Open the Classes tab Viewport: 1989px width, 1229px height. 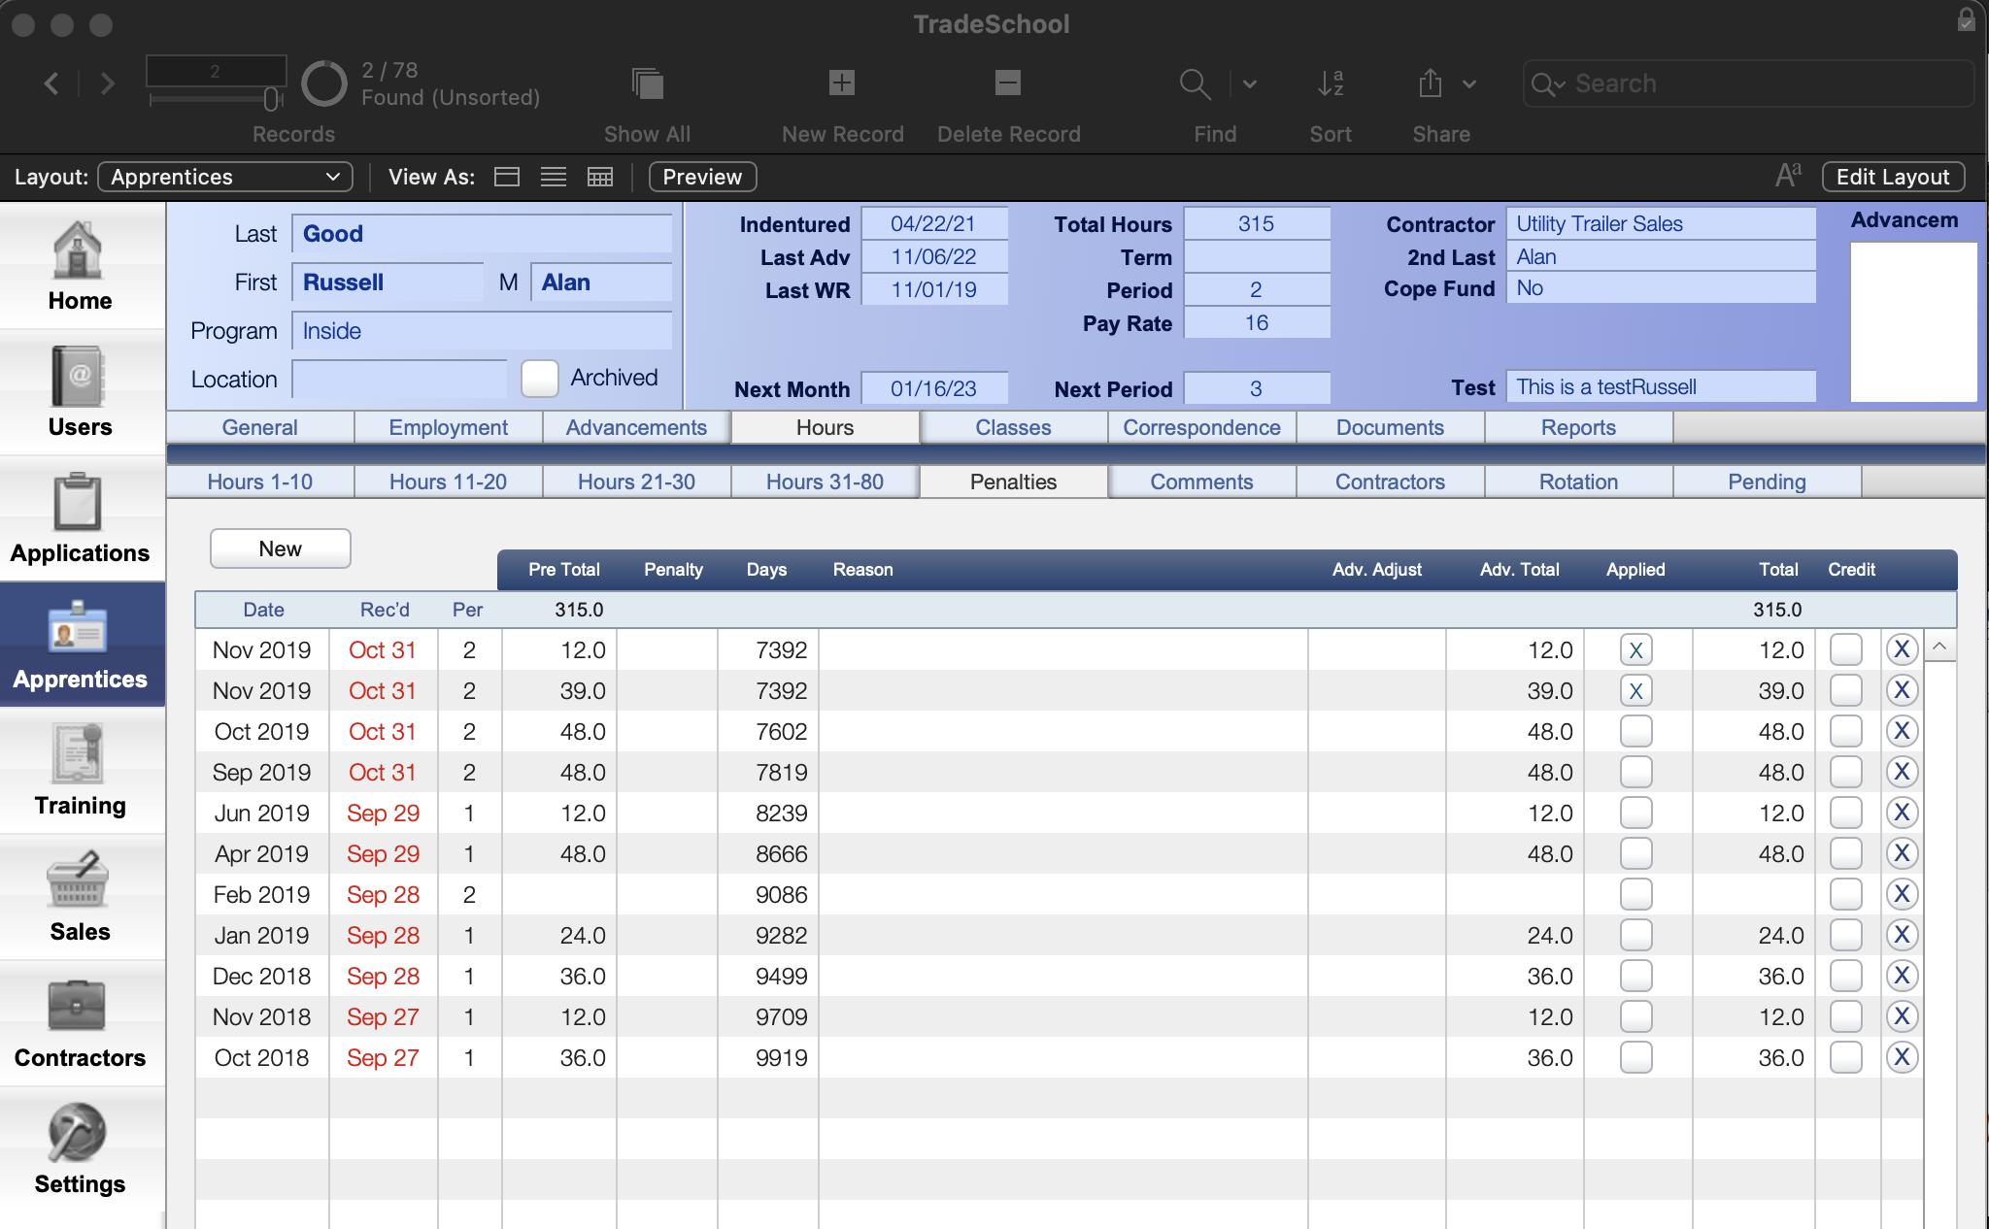point(1014,427)
